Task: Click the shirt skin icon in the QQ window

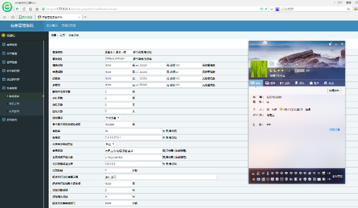Action: click(330, 44)
